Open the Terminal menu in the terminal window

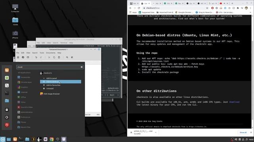63,43
